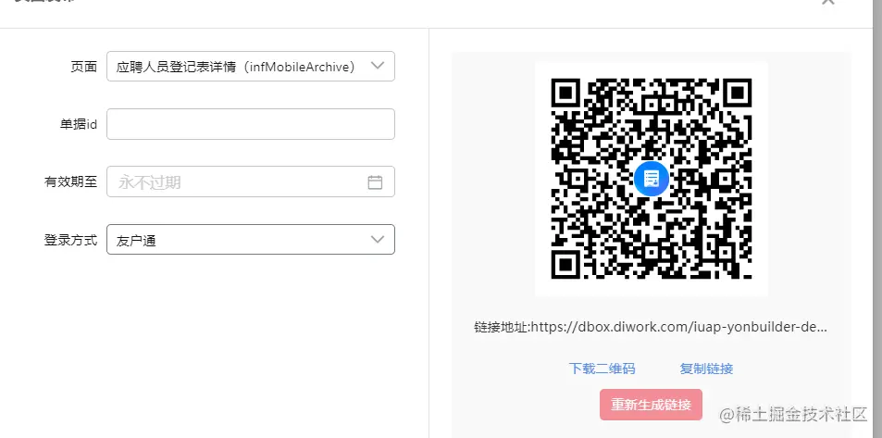Click the QR code image
This screenshot has width=882, height=438.
click(x=652, y=179)
